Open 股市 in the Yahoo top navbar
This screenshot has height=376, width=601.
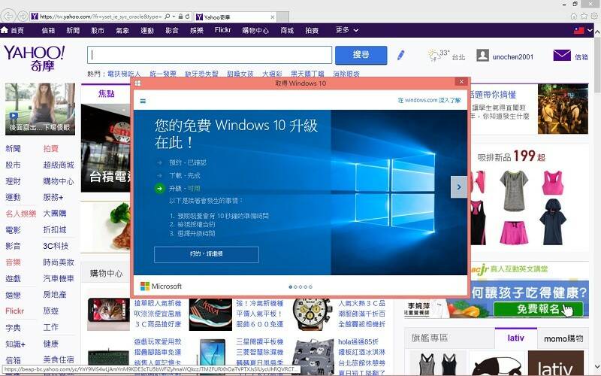click(98, 30)
